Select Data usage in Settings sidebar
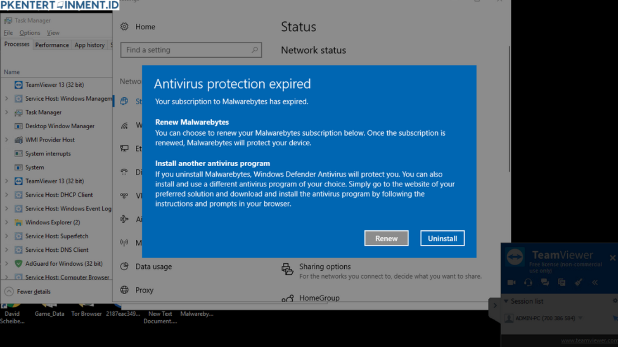Viewport: 618px width, 347px height. [x=152, y=267]
